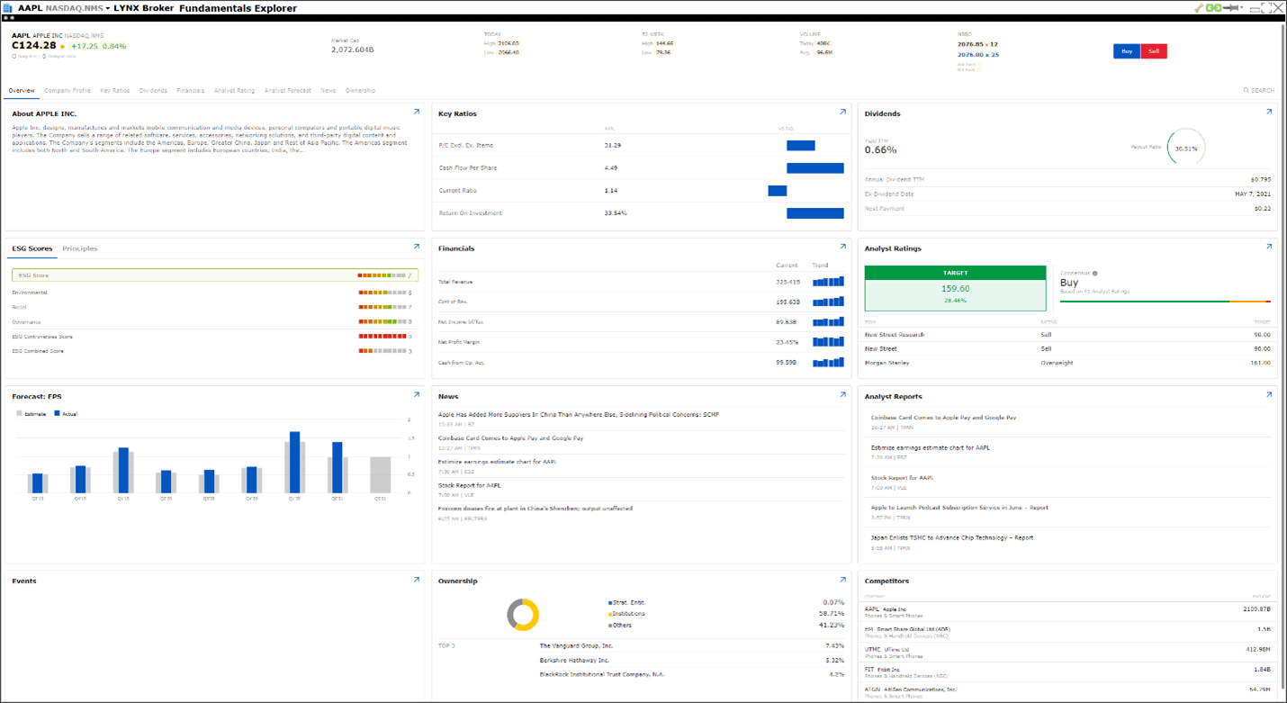Screen dimensions: 1287x703
Task: Click the Cash Flow Per Share row
Action: pos(641,168)
